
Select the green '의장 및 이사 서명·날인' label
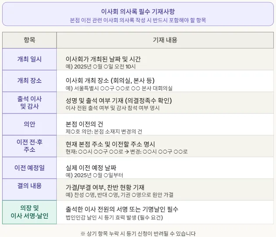[29, 212]
